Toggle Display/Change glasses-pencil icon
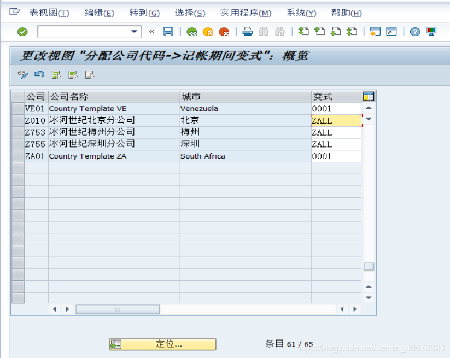 pos(23,74)
